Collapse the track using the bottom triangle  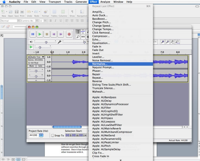36,80
